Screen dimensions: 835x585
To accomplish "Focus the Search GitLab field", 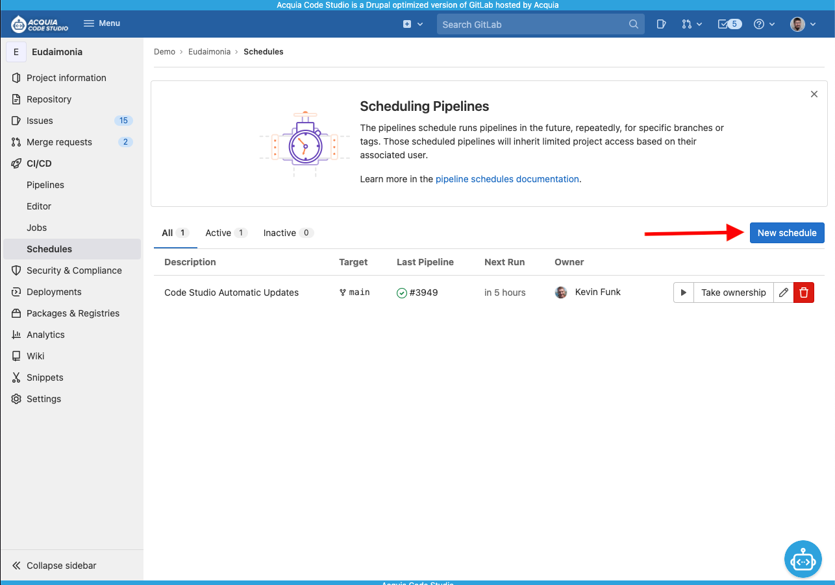I will (x=540, y=24).
